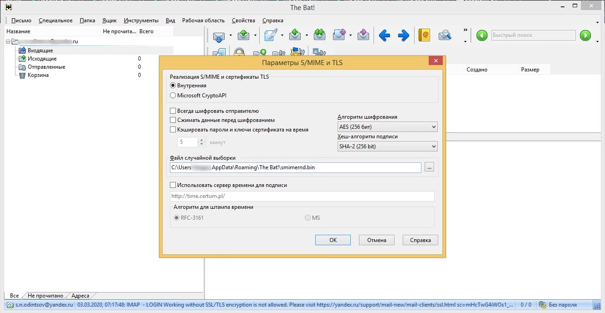Click the Быстрый поиск search field
This screenshot has height=313, width=605.
(x=533, y=35)
